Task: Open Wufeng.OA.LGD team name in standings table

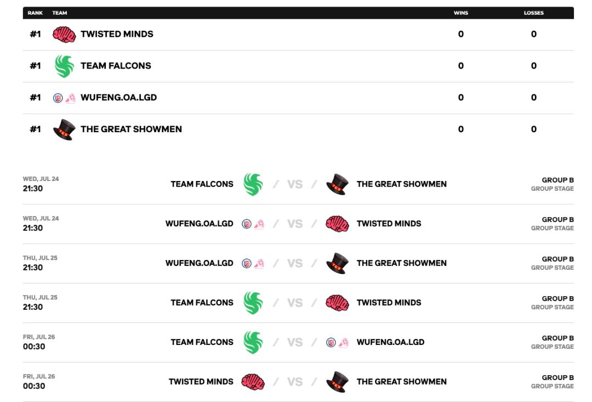Action: tap(118, 98)
